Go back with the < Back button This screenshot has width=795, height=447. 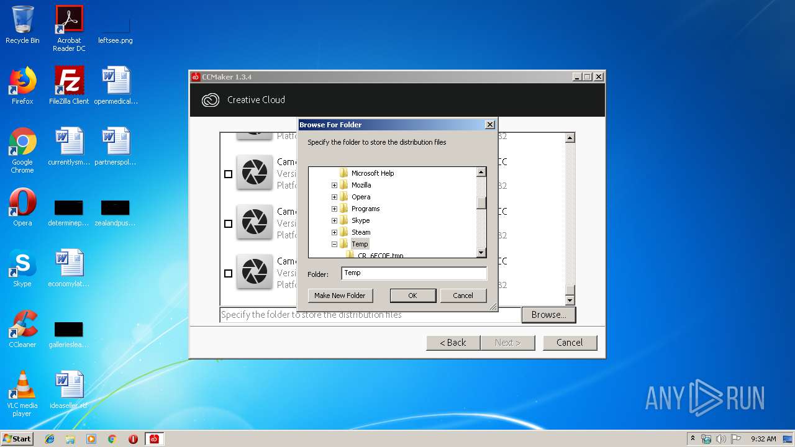453,343
